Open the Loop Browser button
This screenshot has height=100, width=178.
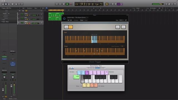172,4
